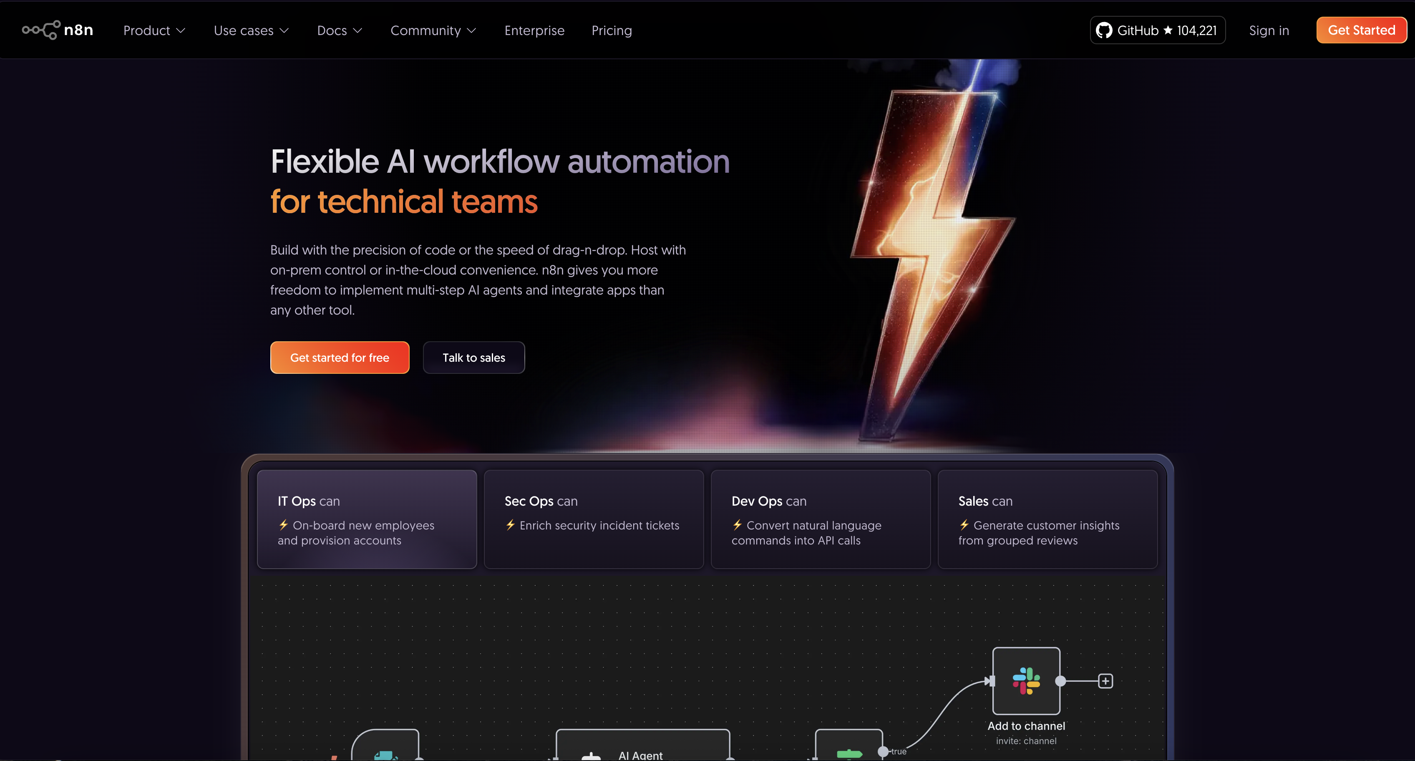This screenshot has height=761, width=1415.
Task: Click the Slack node's input connector arrow
Action: click(989, 681)
